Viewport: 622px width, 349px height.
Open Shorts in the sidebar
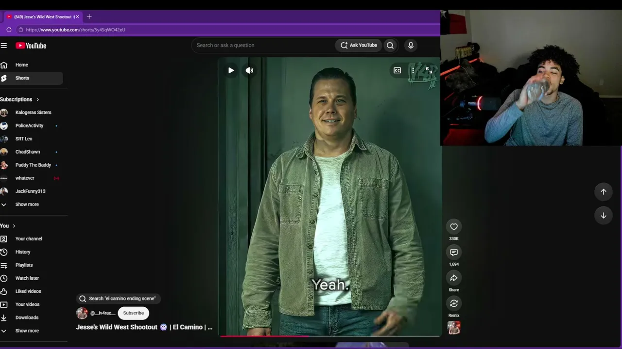(32, 78)
